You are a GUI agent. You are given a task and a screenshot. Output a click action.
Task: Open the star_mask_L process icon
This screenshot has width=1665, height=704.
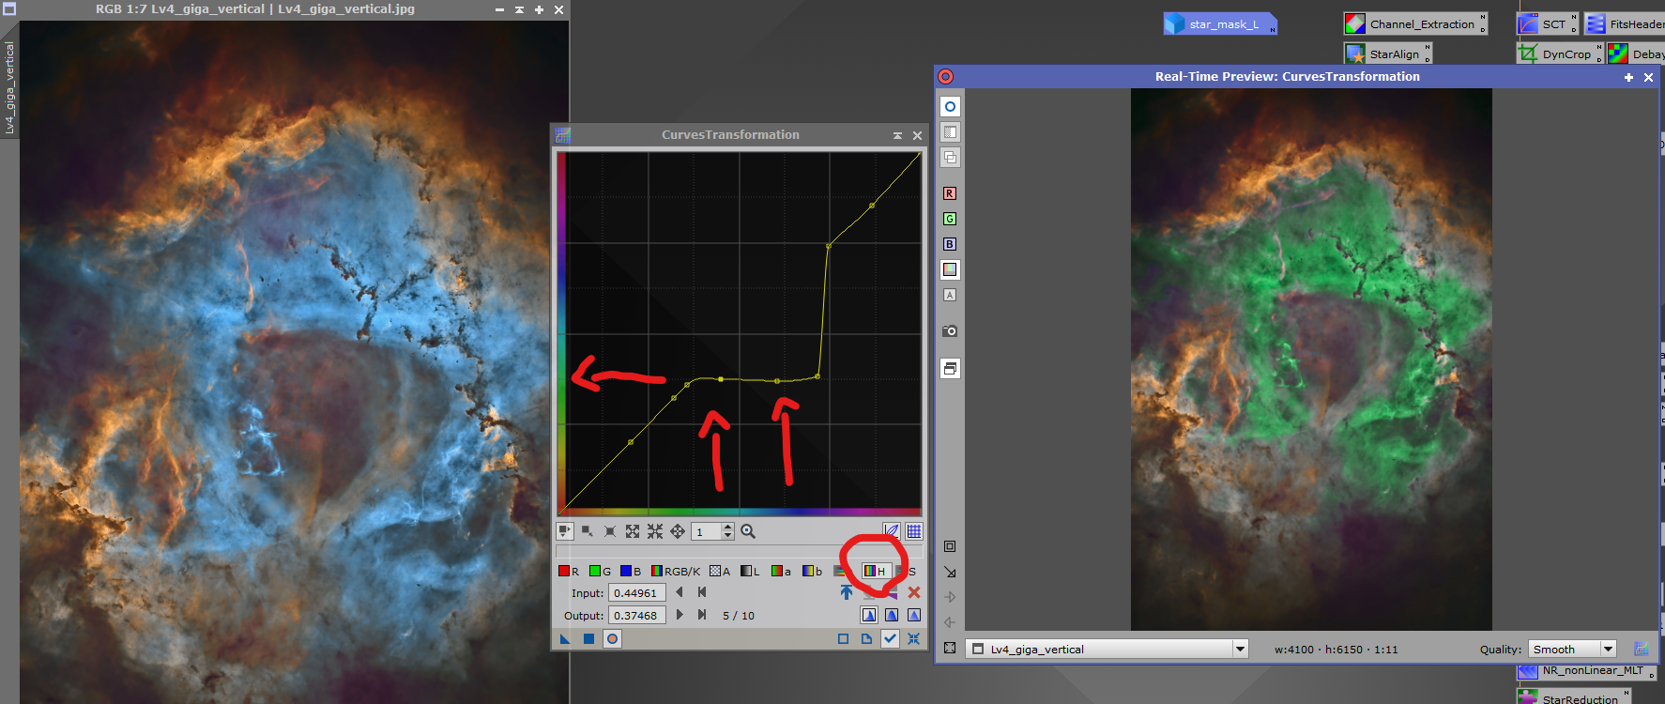click(x=1220, y=24)
